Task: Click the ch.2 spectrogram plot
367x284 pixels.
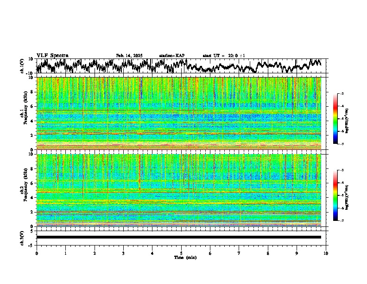Action: [x=179, y=190]
